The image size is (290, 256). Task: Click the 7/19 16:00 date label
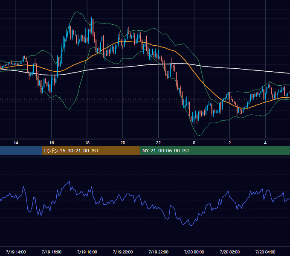tap(52, 252)
